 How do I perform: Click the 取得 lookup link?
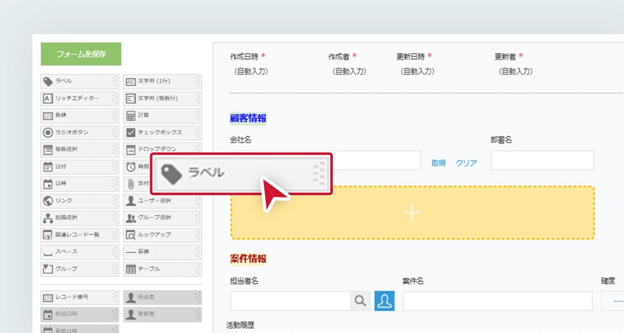tap(438, 163)
